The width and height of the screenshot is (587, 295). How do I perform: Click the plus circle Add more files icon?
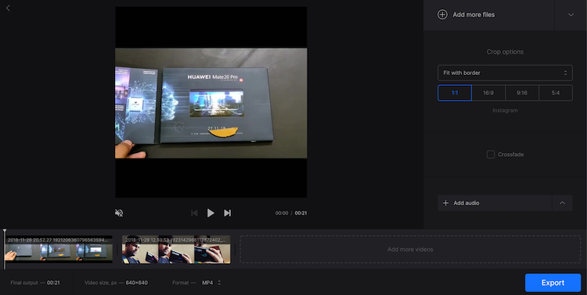442,15
